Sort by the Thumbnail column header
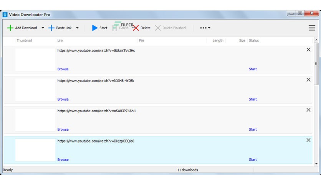This screenshot has height=186, width=321. point(24,41)
